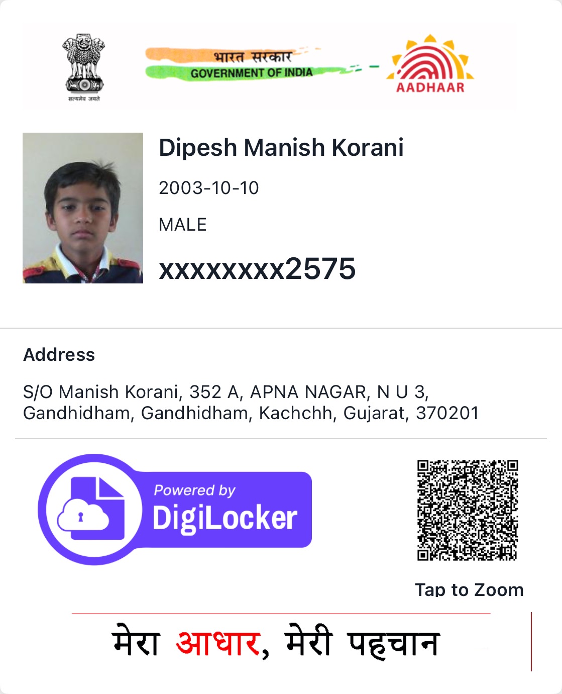Click the date of birth 2003-10-10
This screenshot has height=694, width=562.
[x=209, y=188]
